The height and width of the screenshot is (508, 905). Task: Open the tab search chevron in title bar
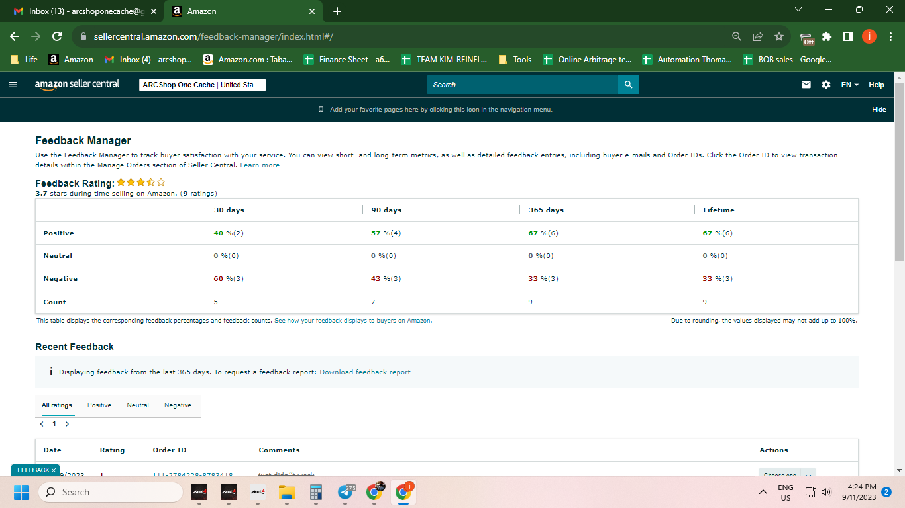click(798, 9)
